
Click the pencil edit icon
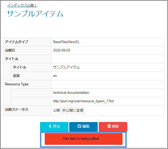[79, 127]
